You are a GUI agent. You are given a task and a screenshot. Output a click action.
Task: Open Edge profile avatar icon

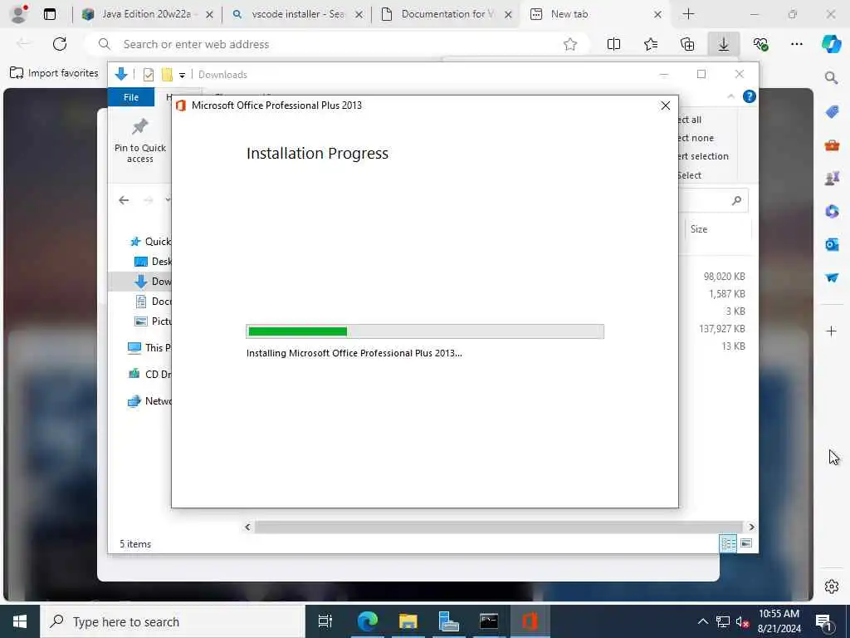(18, 14)
